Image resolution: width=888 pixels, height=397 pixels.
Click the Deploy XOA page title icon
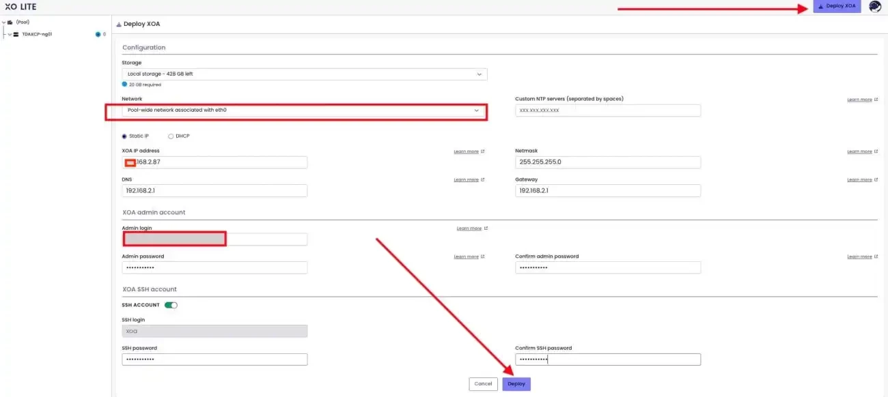[119, 24]
